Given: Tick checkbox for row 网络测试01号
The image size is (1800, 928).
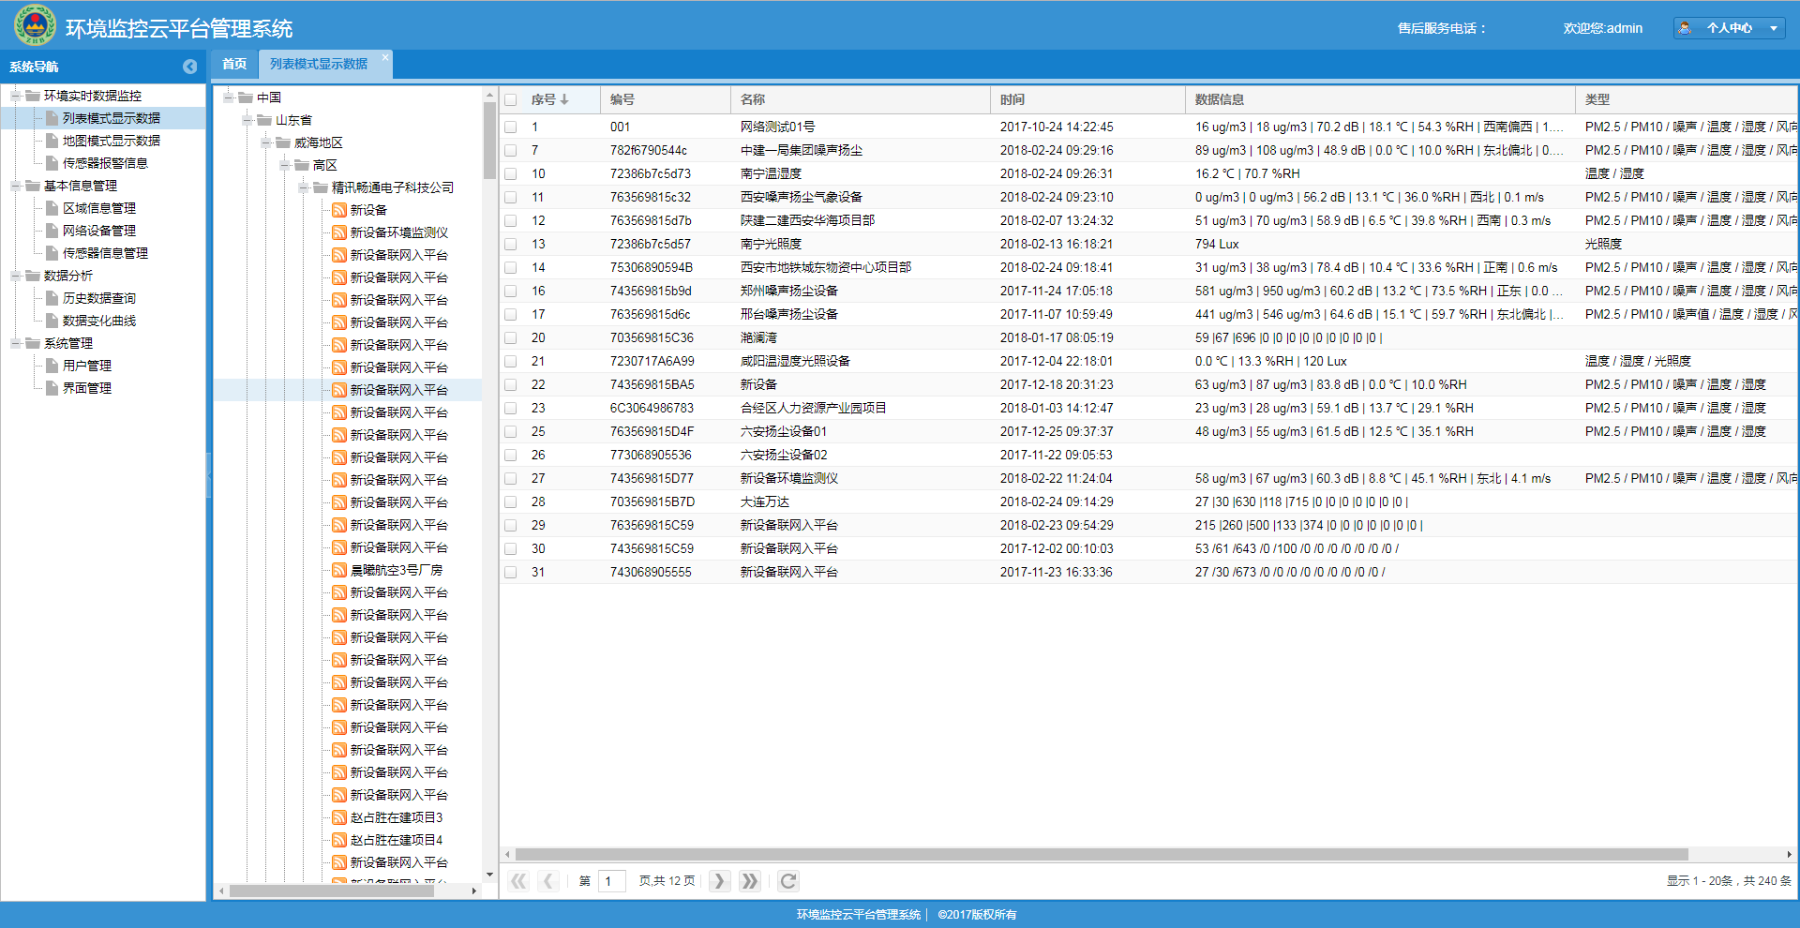Looking at the screenshot, I should coord(511,127).
